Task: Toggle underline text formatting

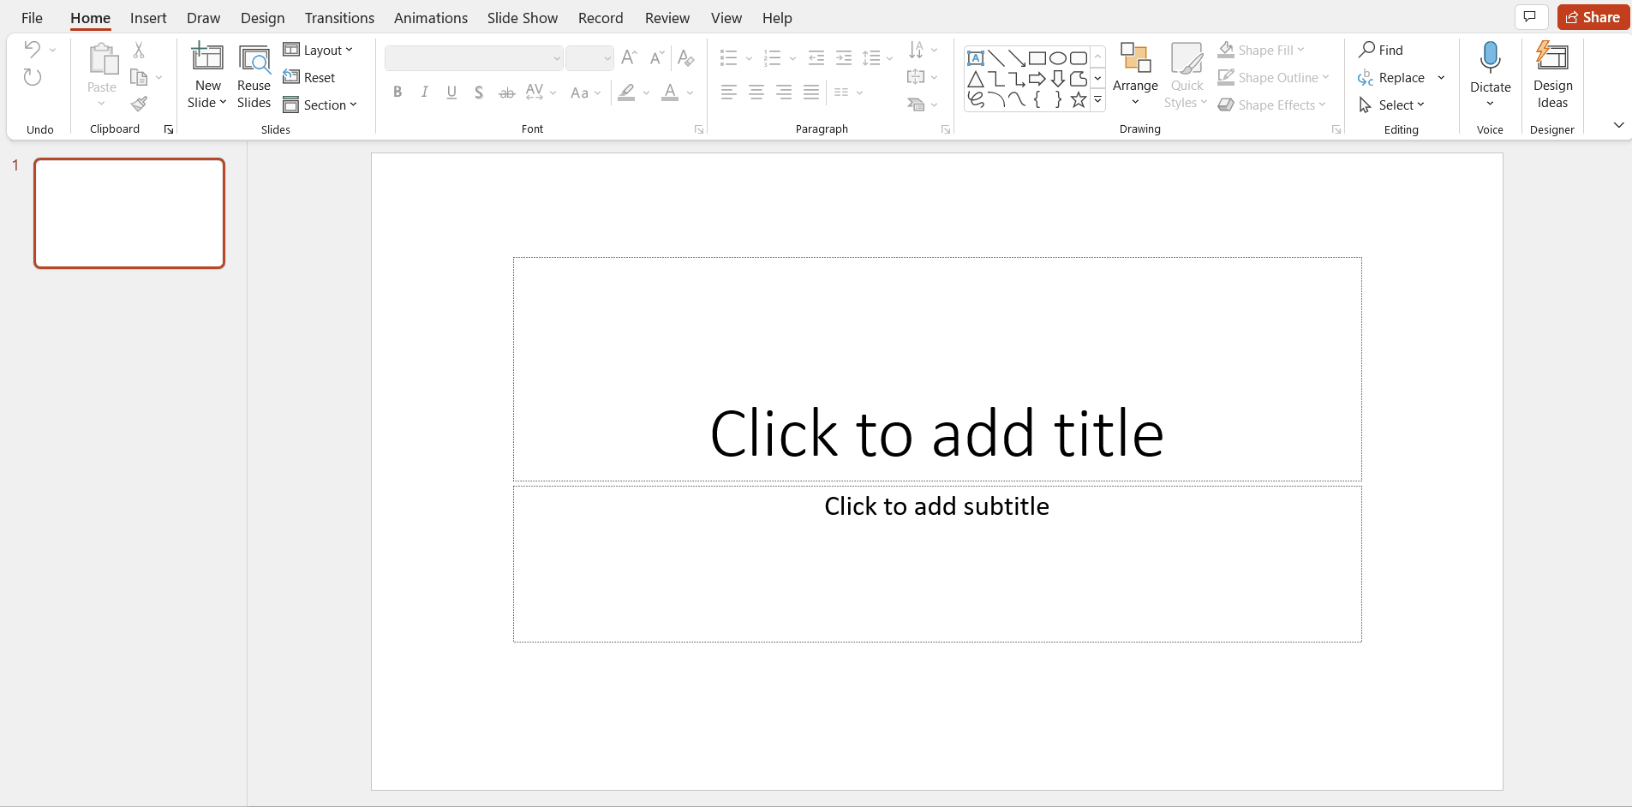Action: pyautogui.click(x=451, y=93)
